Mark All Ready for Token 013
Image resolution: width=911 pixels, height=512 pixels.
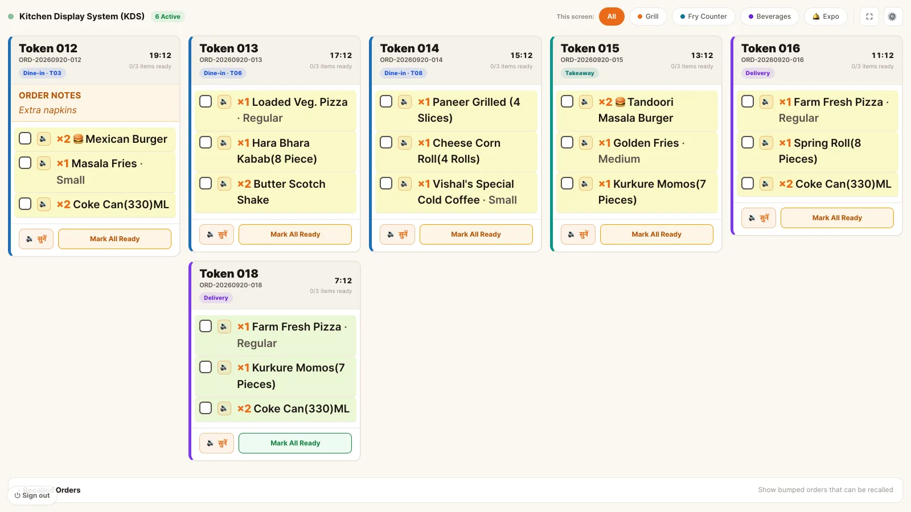point(295,234)
